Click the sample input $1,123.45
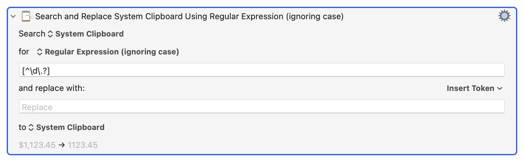 [x=37, y=145]
